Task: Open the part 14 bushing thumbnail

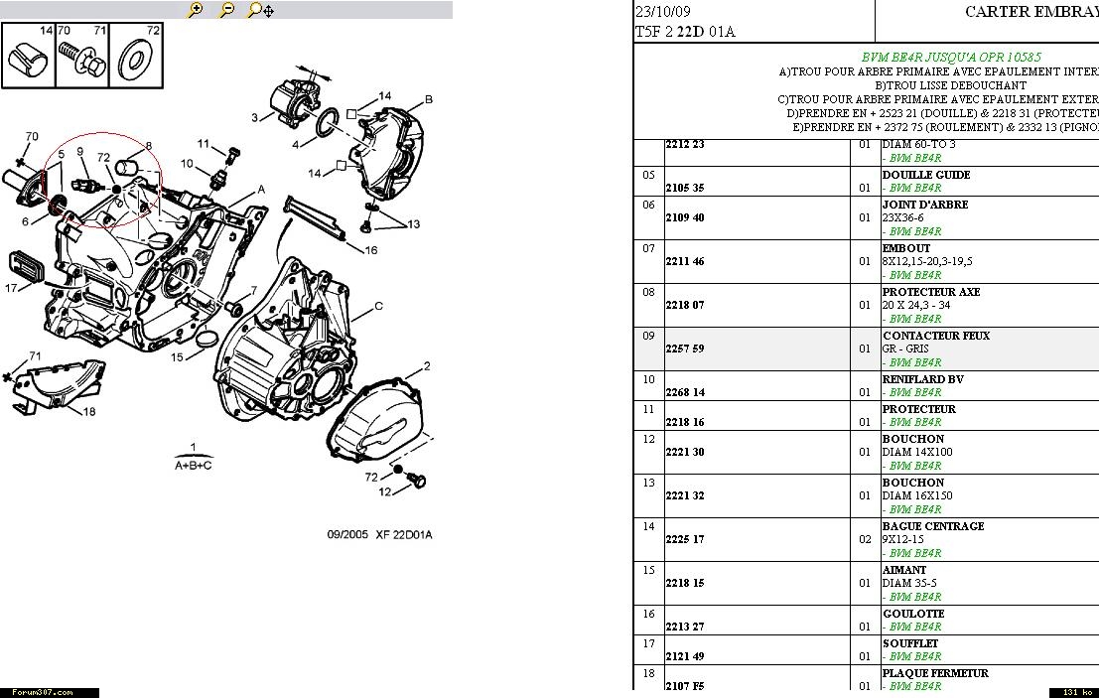Action: tap(28, 56)
